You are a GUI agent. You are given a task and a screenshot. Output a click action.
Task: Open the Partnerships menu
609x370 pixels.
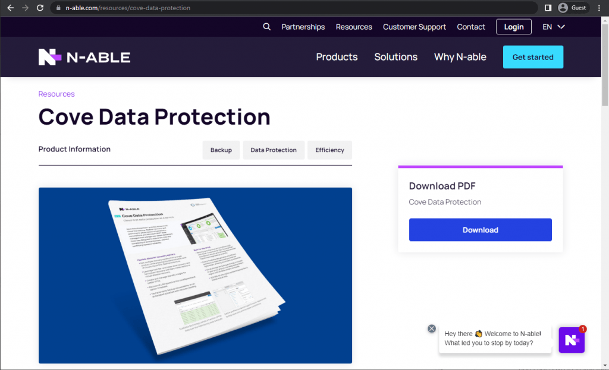[303, 27]
